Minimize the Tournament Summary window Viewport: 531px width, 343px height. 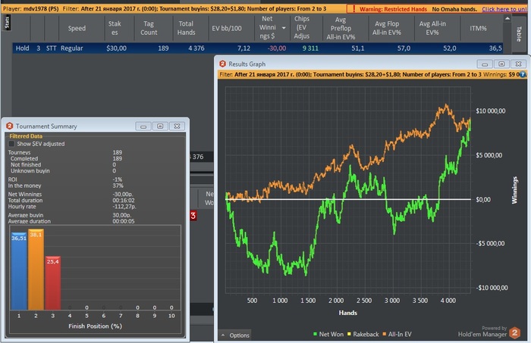pyautogui.click(x=143, y=126)
